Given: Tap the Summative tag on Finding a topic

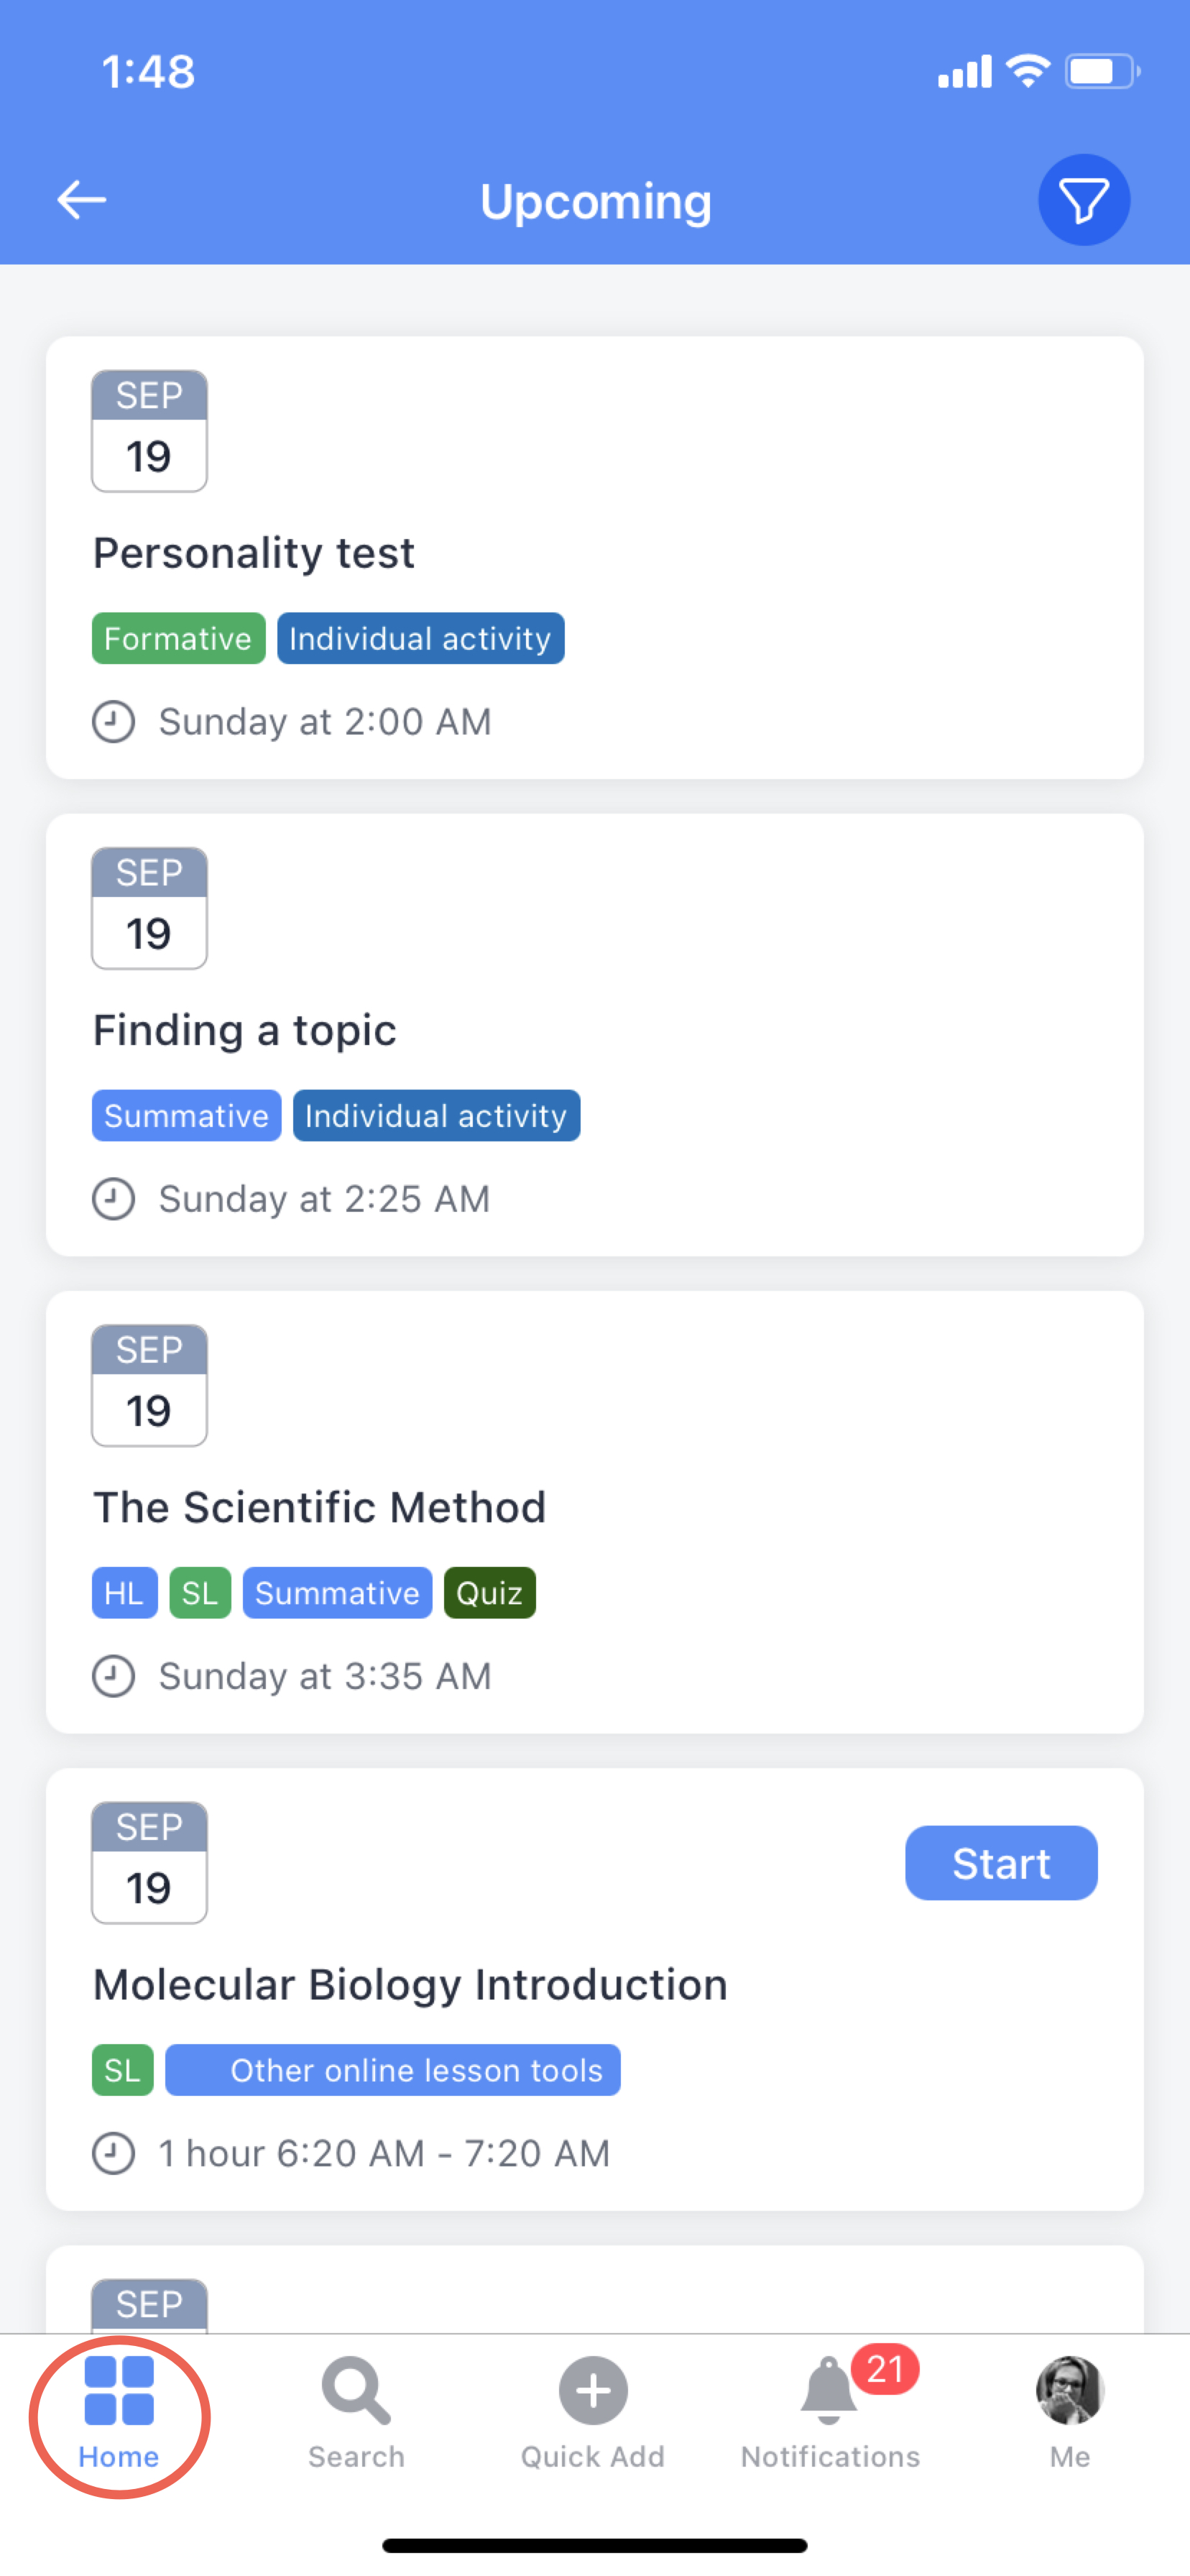Looking at the screenshot, I should 186,1115.
